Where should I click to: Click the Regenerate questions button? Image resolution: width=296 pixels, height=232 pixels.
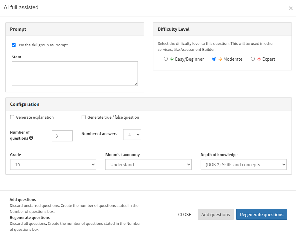262,214
